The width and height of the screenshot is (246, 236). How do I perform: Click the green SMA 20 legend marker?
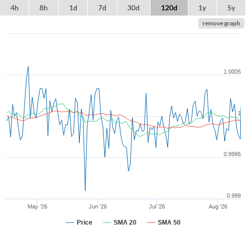(x=107, y=223)
